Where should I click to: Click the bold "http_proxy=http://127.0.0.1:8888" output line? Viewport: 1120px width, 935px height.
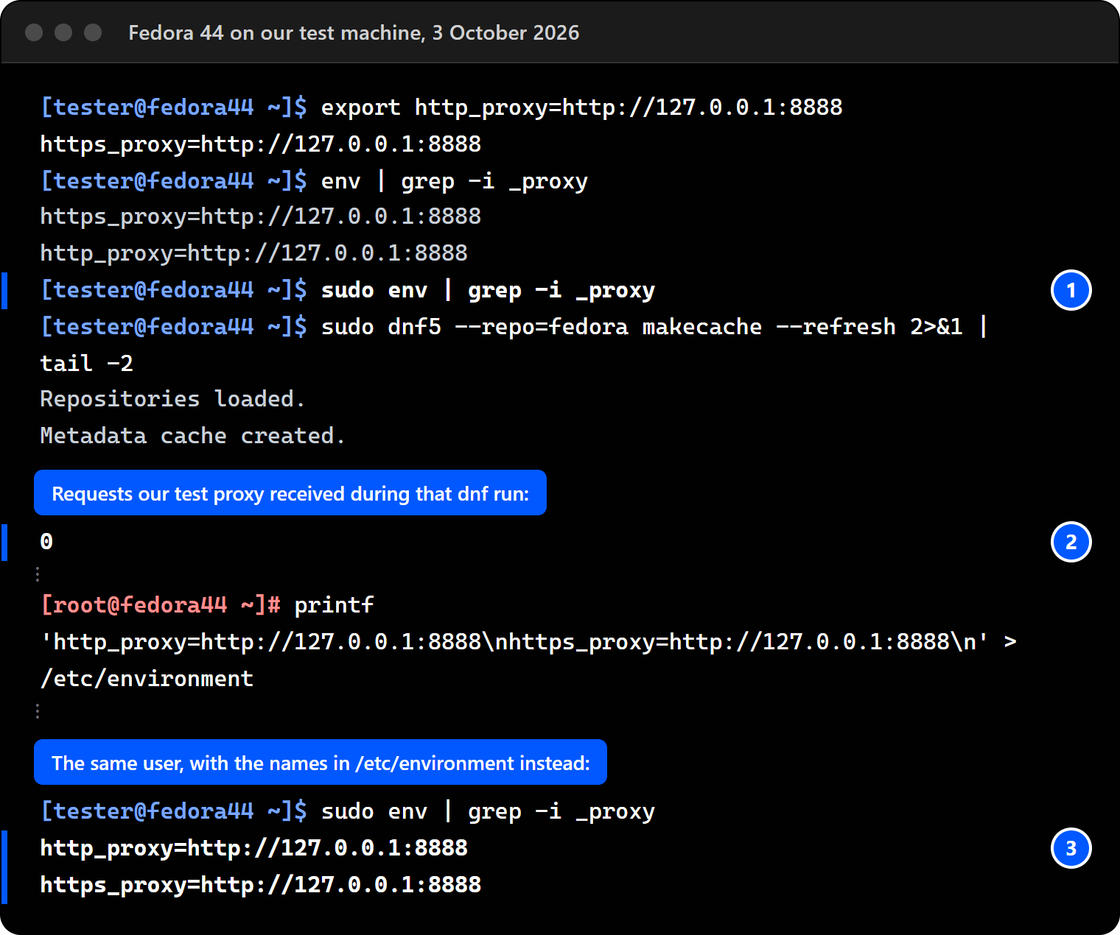pos(254,848)
